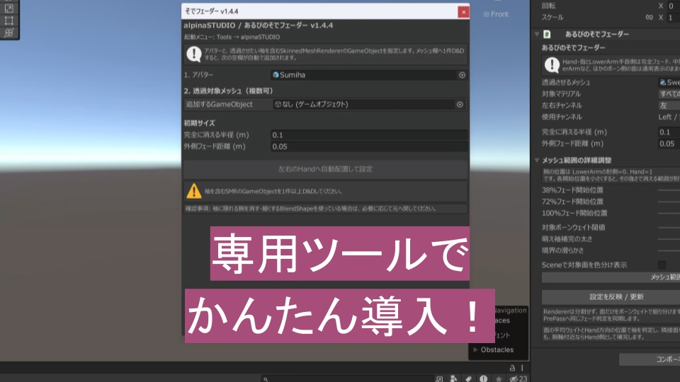The width and height of the screenshot is (680, 382).
Task: Click dialog 外側フェード距離 (m) field 0.05
Action: [369, 147]
